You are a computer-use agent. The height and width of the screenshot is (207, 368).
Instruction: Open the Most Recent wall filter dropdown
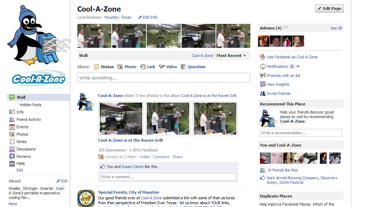(x=231, y=56)
